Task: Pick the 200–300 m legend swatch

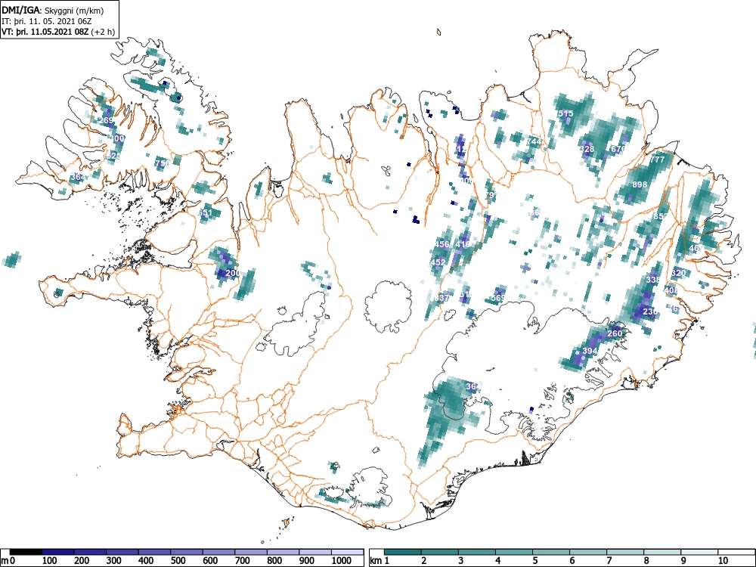Action: point(90,552)
